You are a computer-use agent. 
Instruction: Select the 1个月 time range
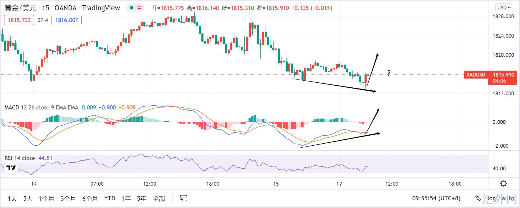[47, 199]
